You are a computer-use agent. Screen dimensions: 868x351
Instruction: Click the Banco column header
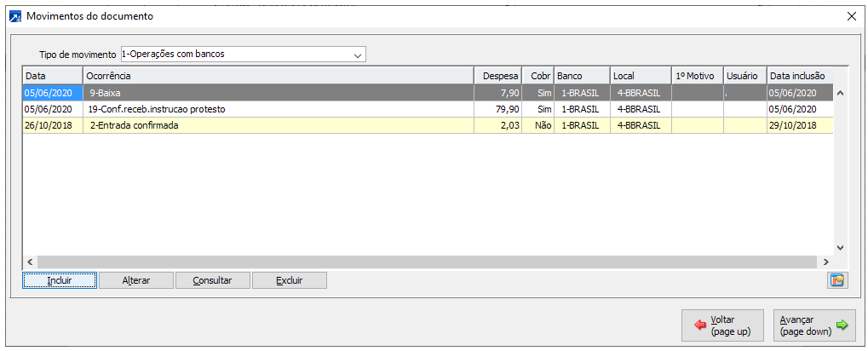click(x=581, y=75)
